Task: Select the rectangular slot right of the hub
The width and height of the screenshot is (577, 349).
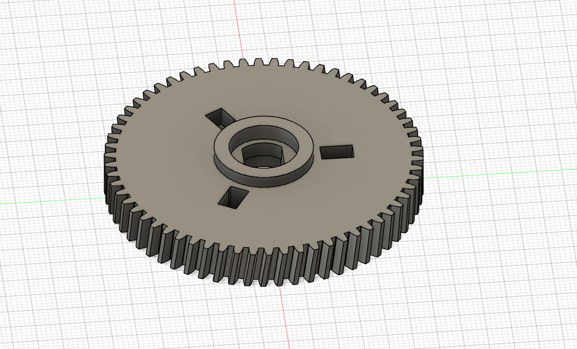Action: (x=336, y=152)
